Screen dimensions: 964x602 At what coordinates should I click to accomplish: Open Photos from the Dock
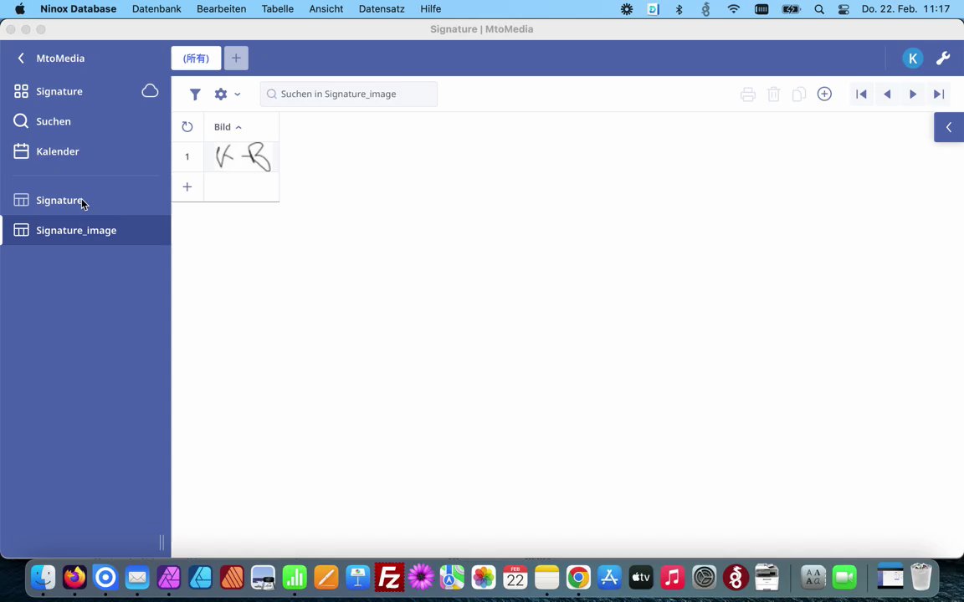click(483, 578)
